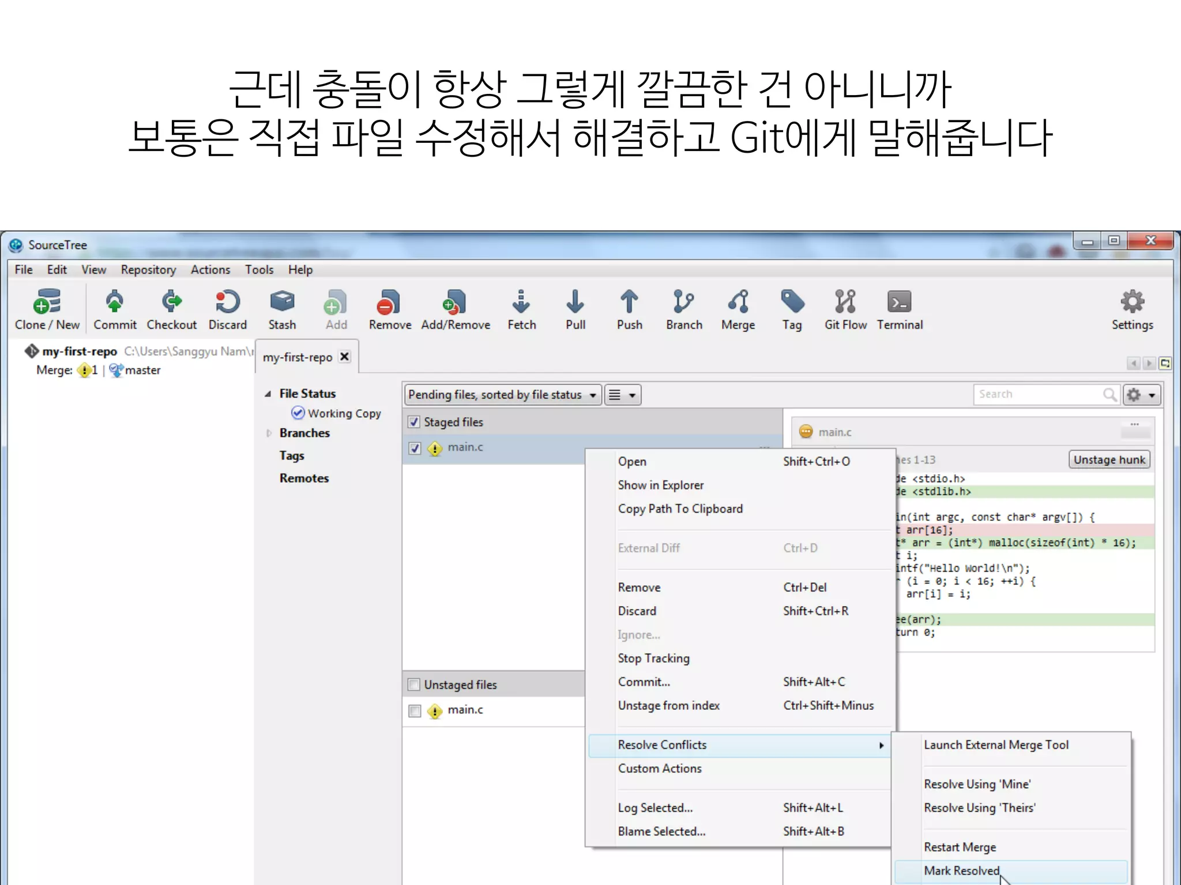Open the Pending files sort dropdown

pyautogui.click(x=503, y=395)
